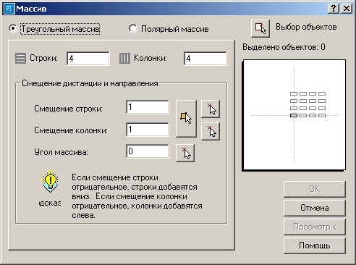Viewport: 356px width, 265px height.
Task: Click the OK button
Action: pyautogui.click(x=315, y=189)
